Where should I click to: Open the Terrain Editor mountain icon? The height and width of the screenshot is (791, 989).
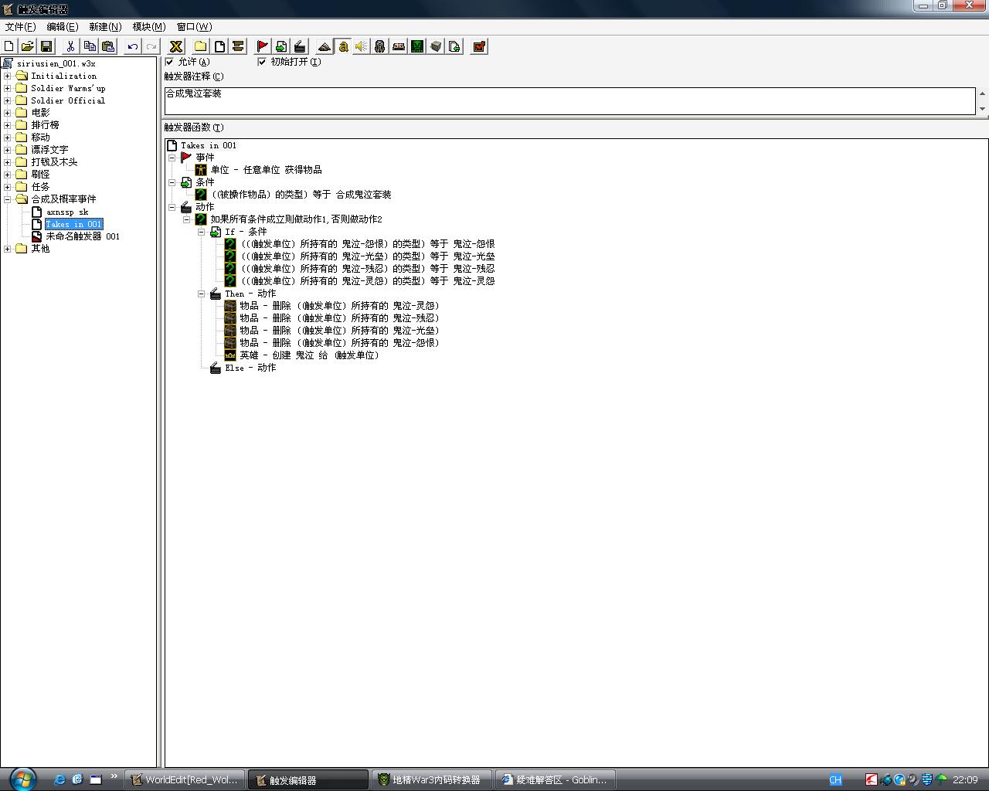[325, 46]
